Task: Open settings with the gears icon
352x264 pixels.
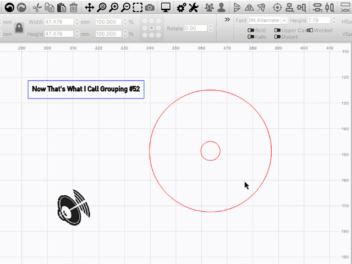Action: click(x=180, y=8)
